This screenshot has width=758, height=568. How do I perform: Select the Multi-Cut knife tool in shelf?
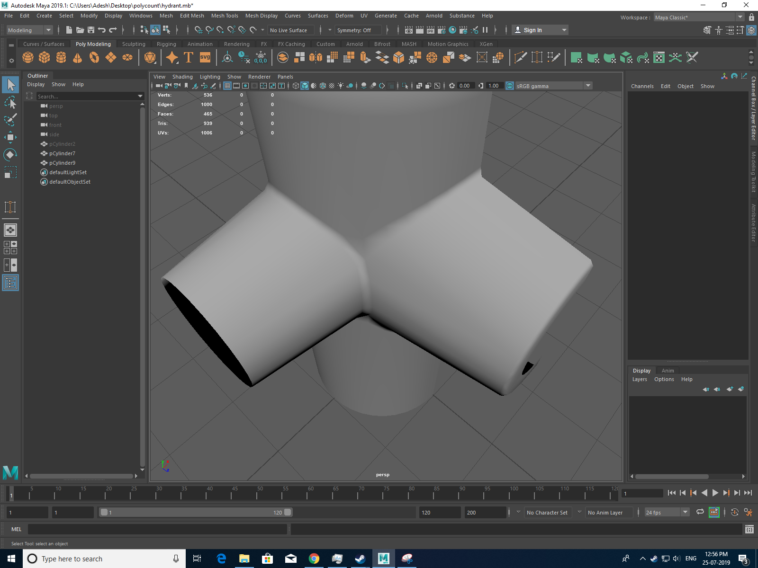click(x=520, y=58)
